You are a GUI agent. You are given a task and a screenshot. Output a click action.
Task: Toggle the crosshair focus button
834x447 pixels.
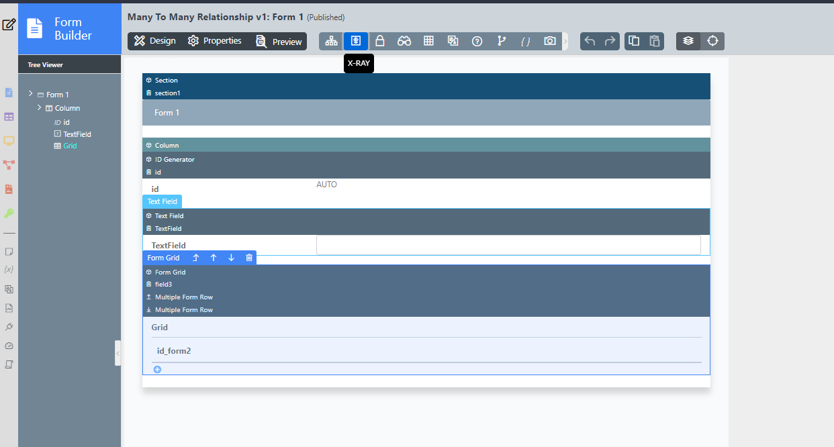[712, 41]
